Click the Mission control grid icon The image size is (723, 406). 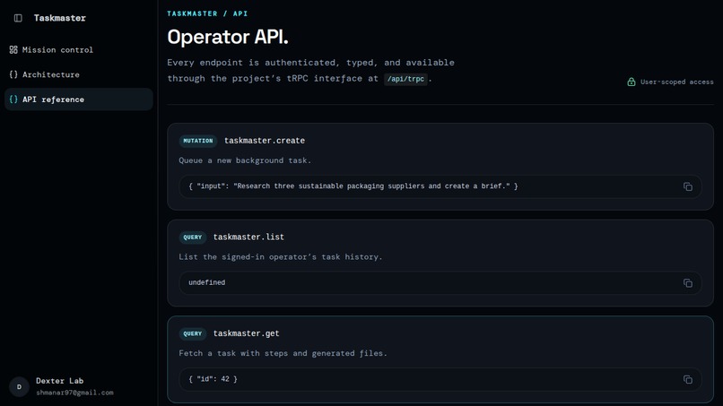(13, 50)
